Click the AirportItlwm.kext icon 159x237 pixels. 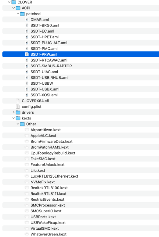click(x=27, y=130)
